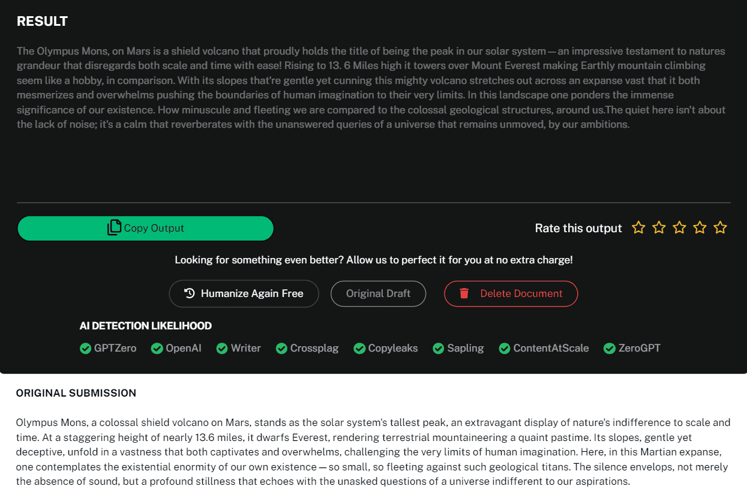The height and width of the screenshot is (498, 747).
Task: Click the Copyleaks check icon
Action: click(359, 349)
